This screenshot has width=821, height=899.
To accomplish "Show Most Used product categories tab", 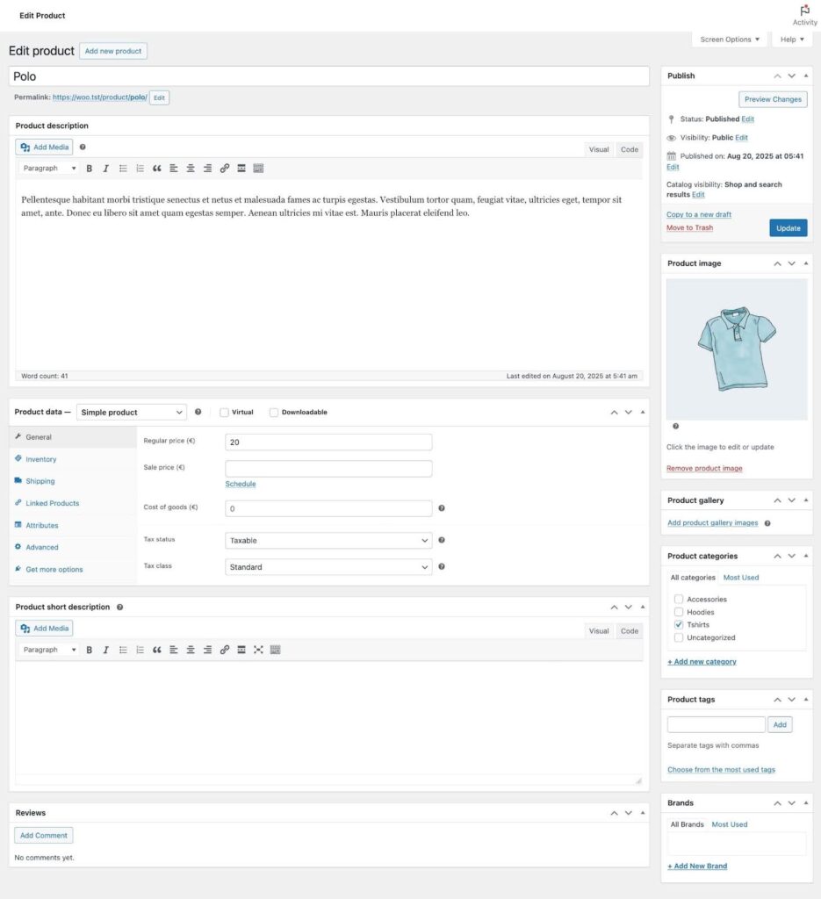I will click(x=741, y=578).
